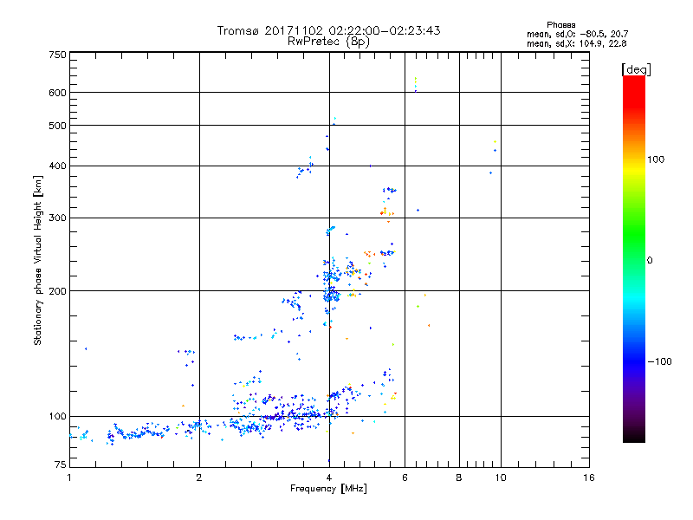Image resolution: width=693 pixels, height=520 pixels.
Task: Click the 'mean, sd,X: 104.9, 22.8' statistic
Action: tap(576, 43)
